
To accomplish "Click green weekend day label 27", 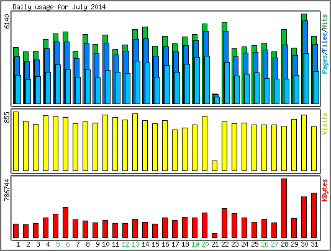I will (x=274, y=244).
